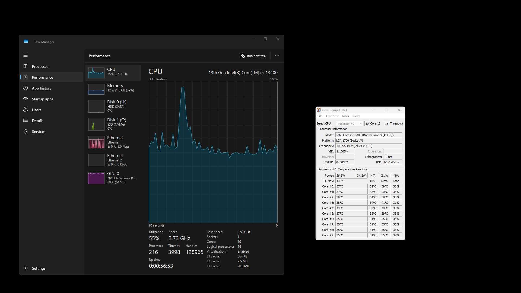This screenshot has width=521, height=293.
Task: Click the Core Temp title bar icon
Action: point(319,110)
